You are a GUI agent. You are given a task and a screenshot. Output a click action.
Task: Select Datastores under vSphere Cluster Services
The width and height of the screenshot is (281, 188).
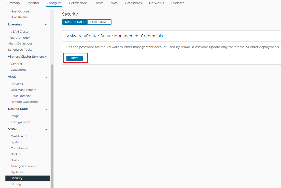[x=19, y=70]
